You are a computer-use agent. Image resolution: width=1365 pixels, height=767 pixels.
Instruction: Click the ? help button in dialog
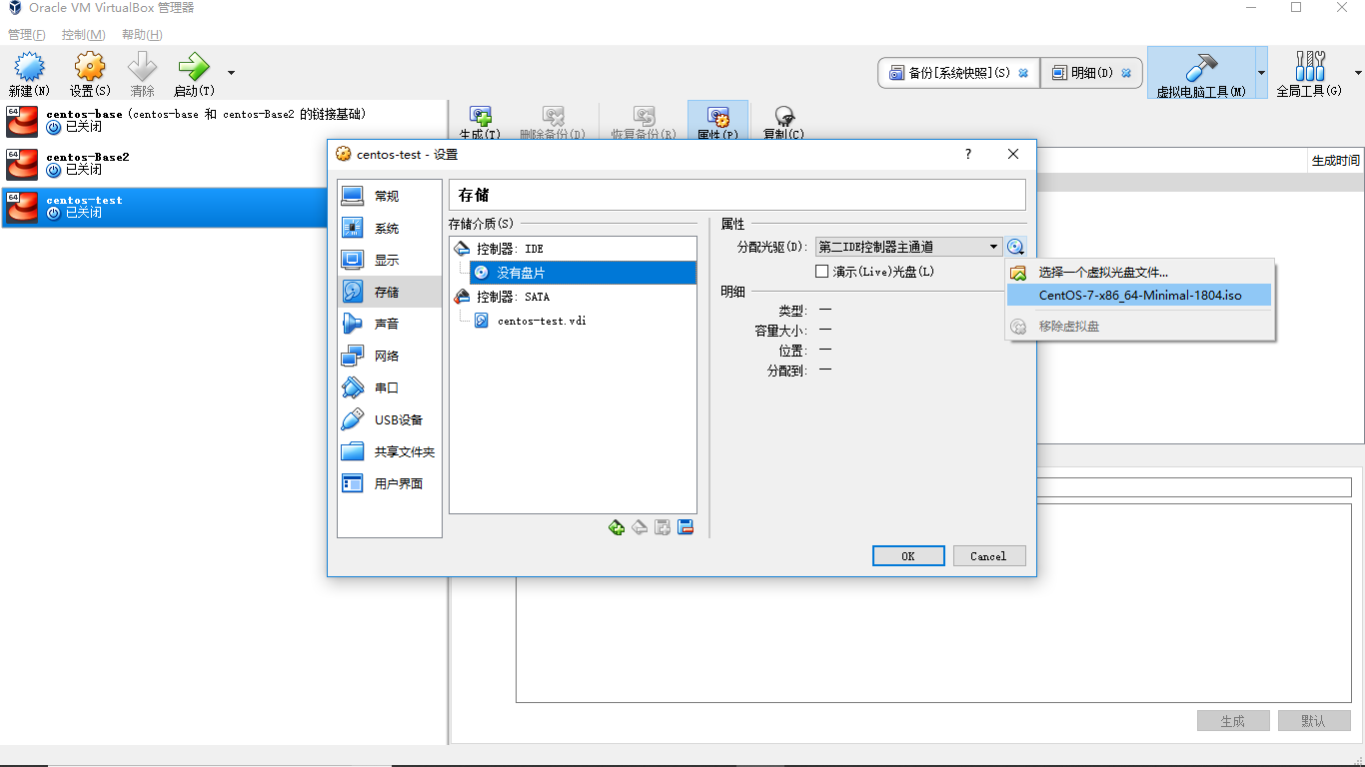click(967, 154)
